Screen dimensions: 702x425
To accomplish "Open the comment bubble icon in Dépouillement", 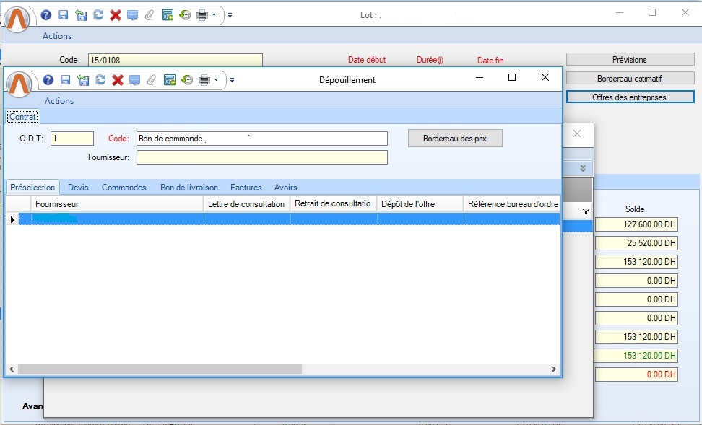I will point(134,80).
